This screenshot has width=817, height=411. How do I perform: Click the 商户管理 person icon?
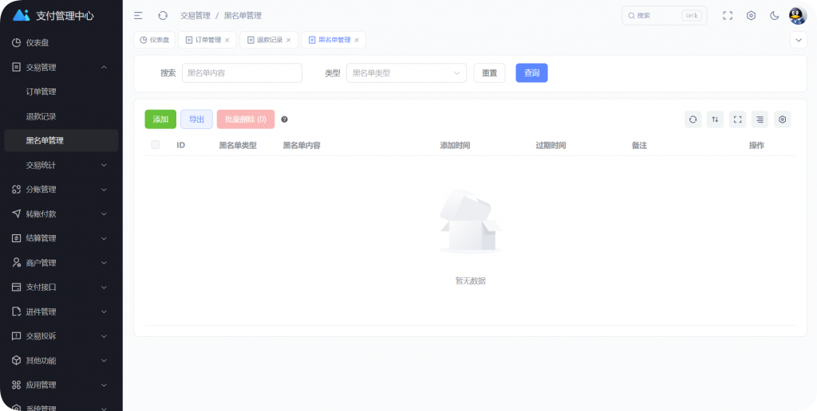tap(16, 263)
